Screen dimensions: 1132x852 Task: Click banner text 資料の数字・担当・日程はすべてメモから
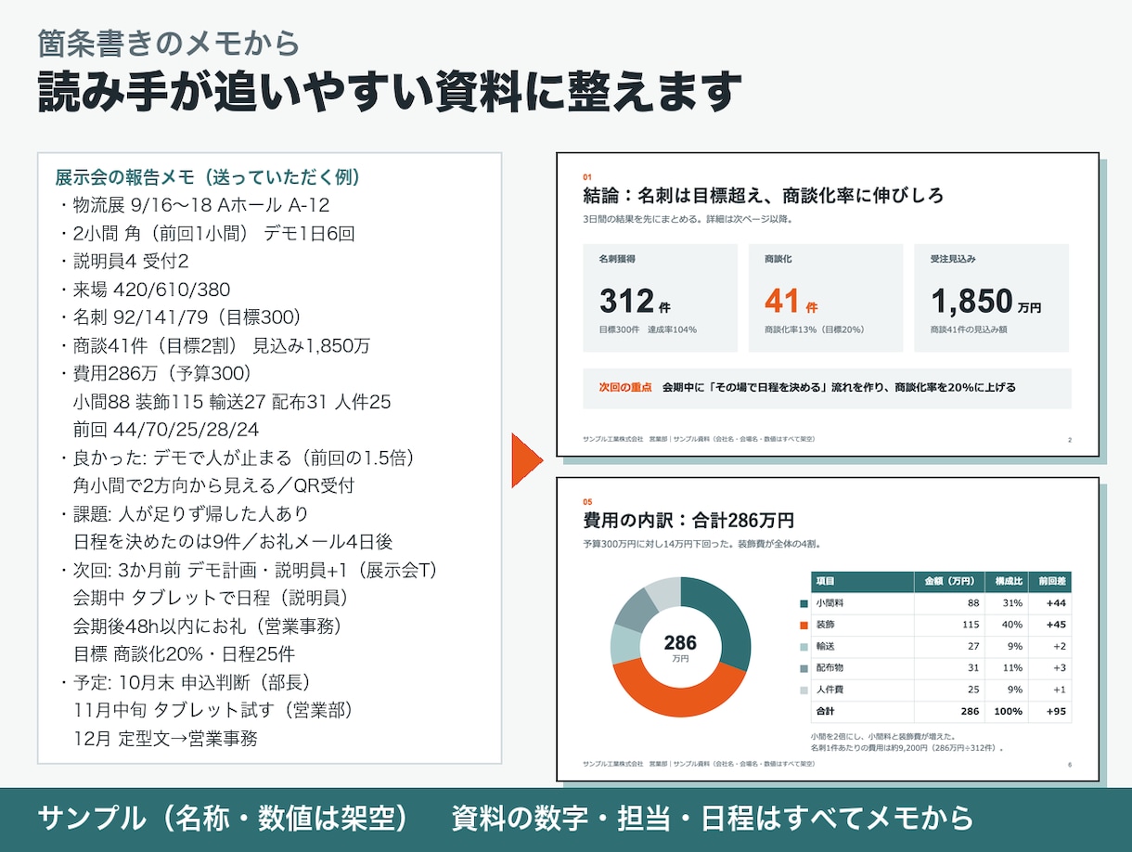point(713,819)
